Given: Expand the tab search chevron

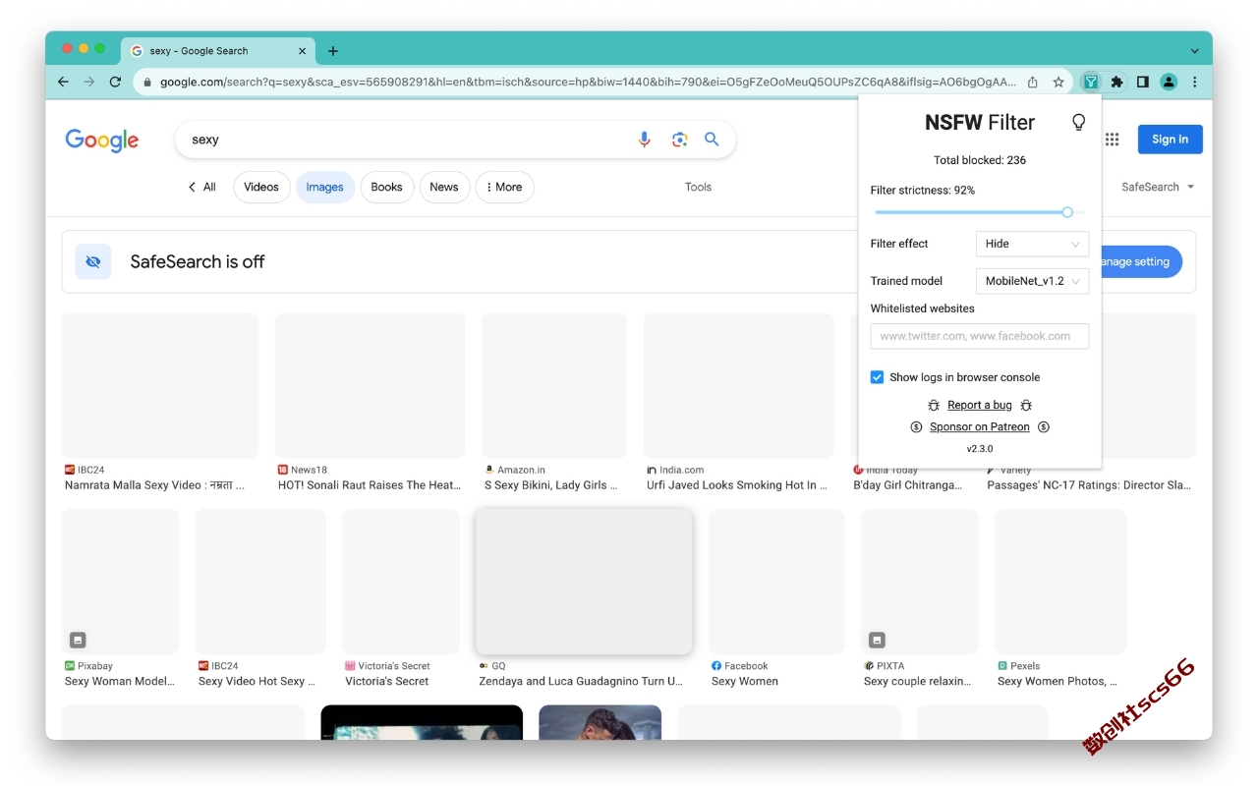Looking at the screenshot, I should pos(1194,51).
